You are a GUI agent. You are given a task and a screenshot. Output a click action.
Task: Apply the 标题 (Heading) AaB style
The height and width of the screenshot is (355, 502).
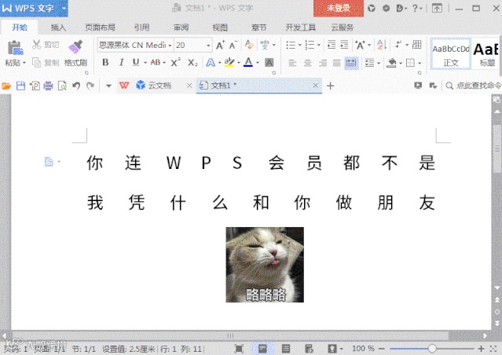click(486, 54)
